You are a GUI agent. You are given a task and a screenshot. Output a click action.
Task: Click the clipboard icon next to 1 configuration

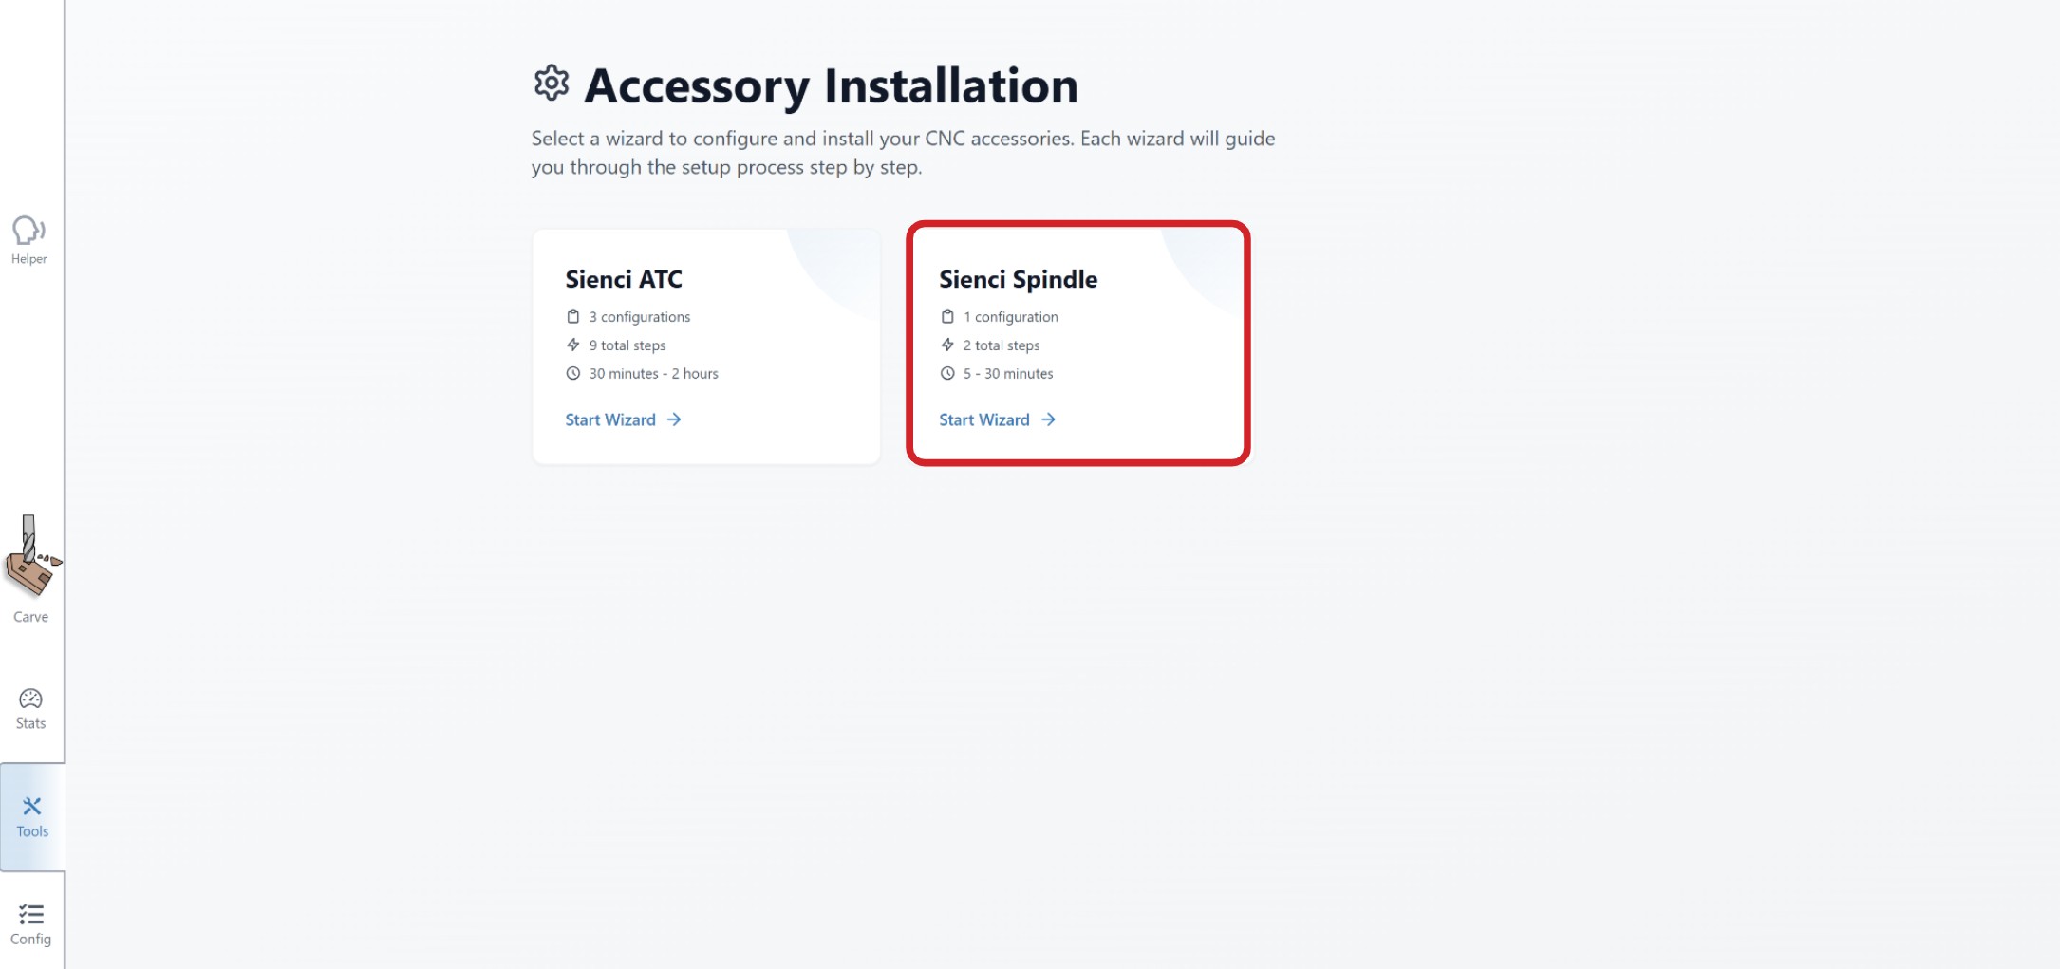click(x=947, y=317)
